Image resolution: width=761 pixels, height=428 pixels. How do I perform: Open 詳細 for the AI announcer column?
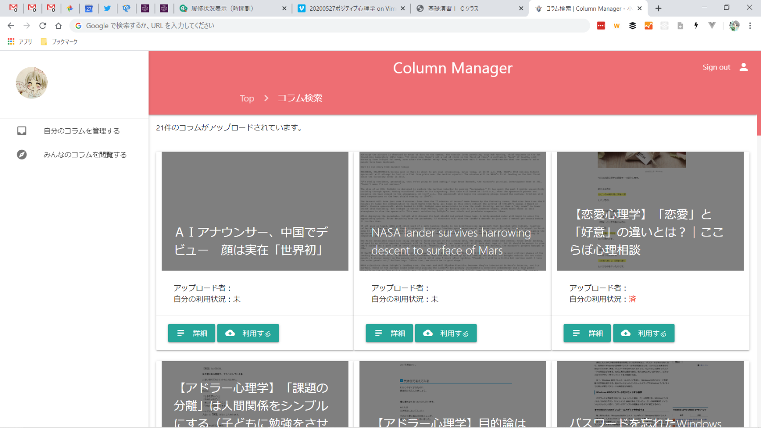[192, 333]
